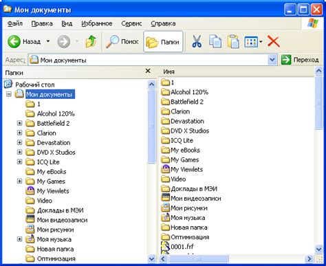326x266 pixels.
Task: Click file list horizontal scroll left arrow
Action: tap(163, 259)
